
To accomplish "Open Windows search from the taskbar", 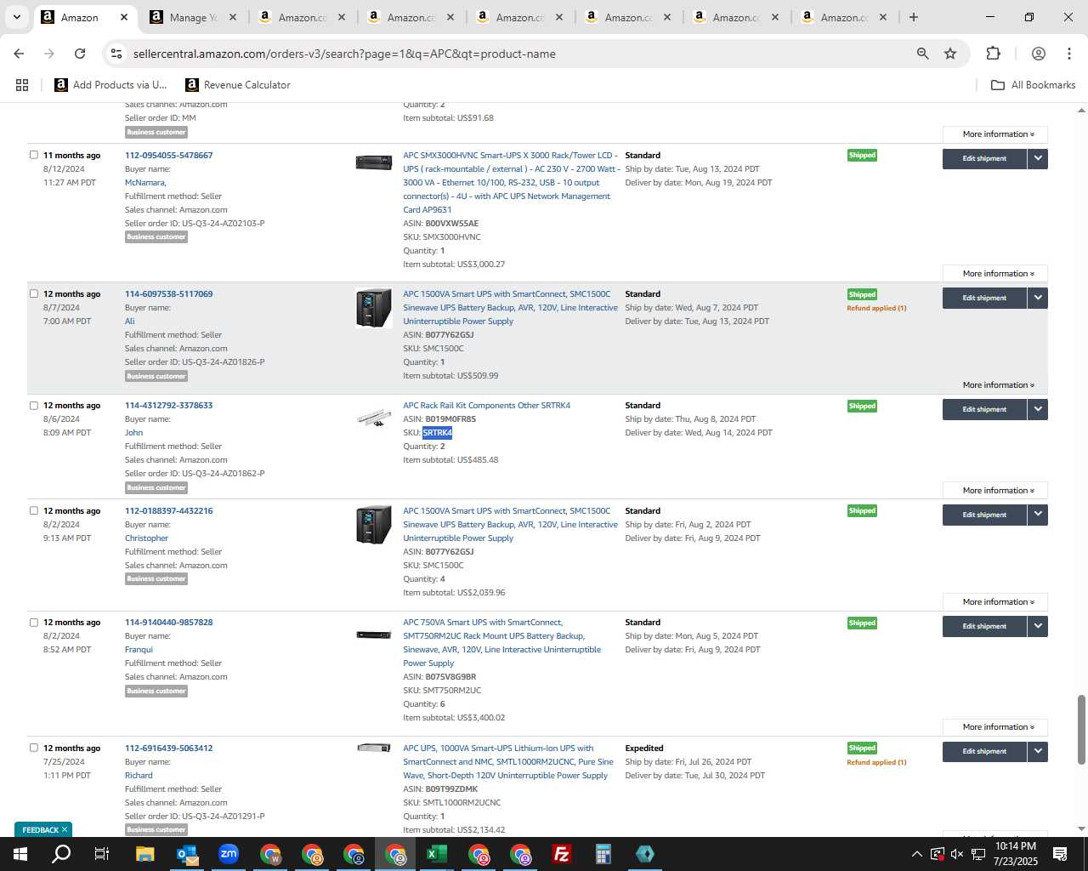I will tap(61, 854).
